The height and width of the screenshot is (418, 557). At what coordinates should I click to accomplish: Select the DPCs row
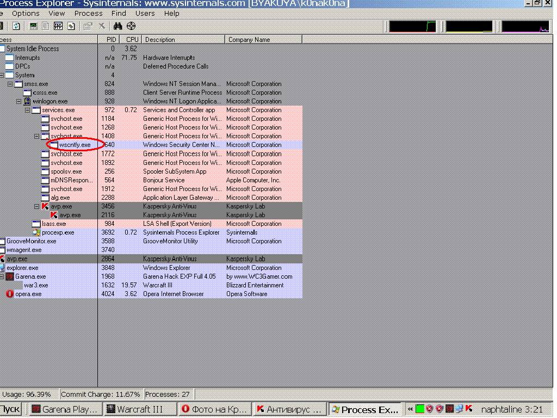pyautogui.click(x=151, y=66)
